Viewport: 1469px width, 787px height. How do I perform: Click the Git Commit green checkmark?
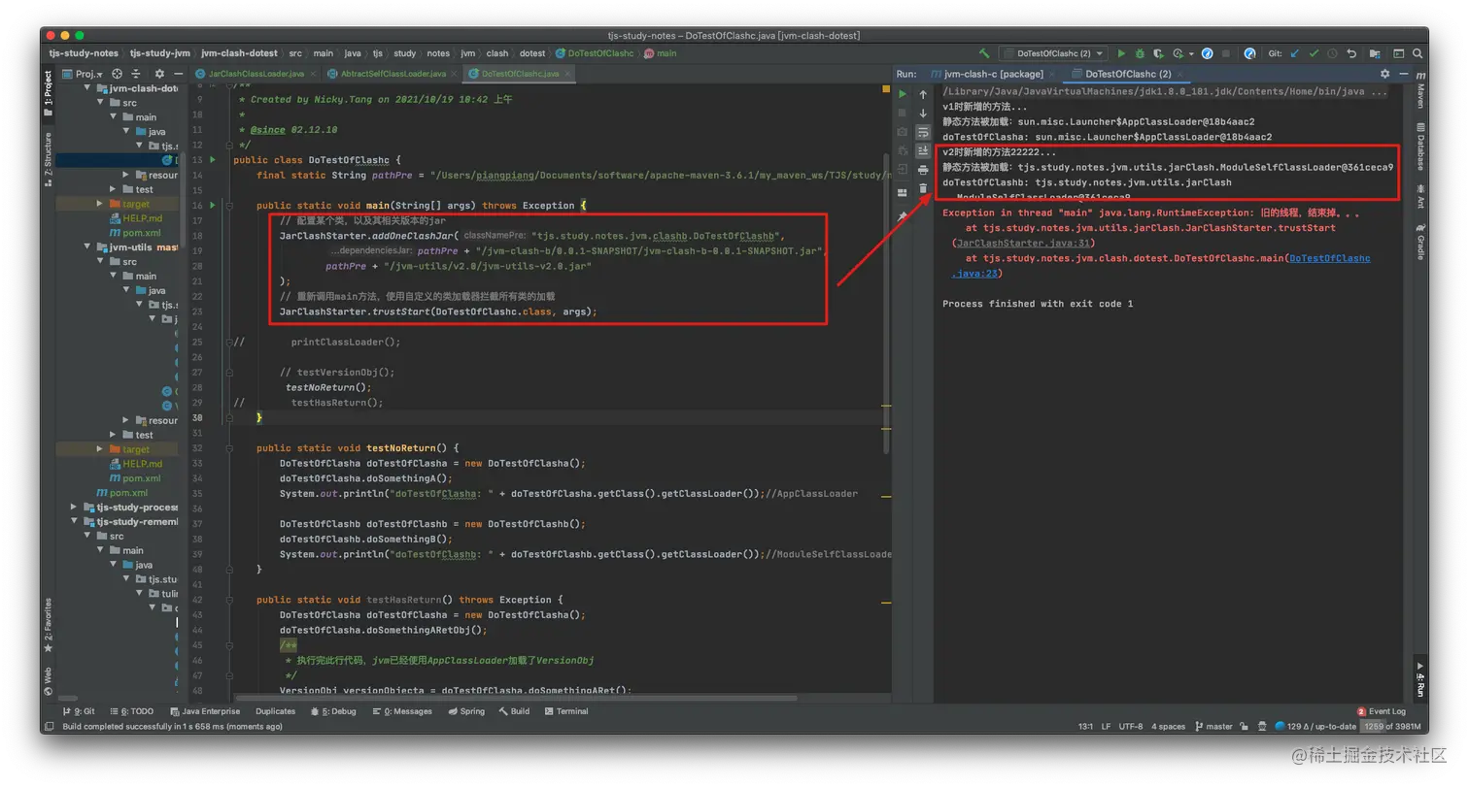(x=1314, y=53)
